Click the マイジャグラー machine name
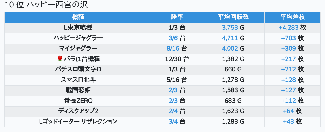 [x=78, y=48]
